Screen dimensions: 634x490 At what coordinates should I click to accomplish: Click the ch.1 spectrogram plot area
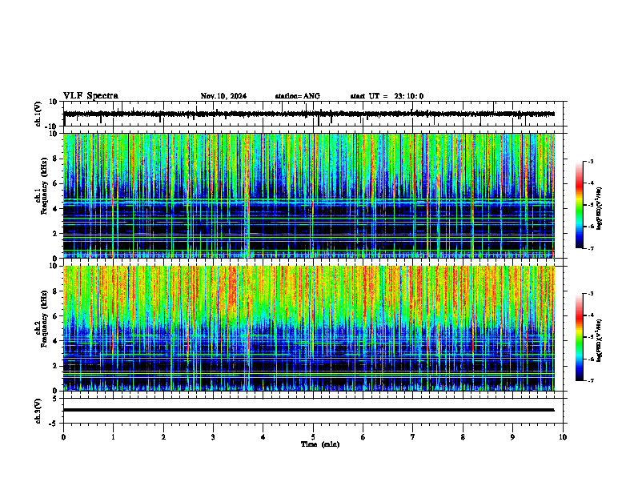[309, 195]
